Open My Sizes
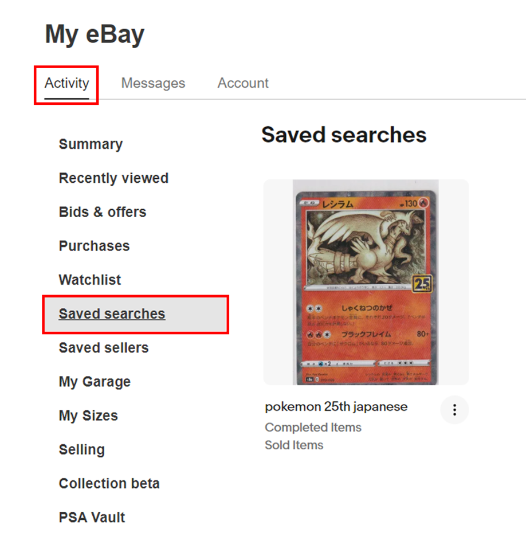Image resolution: width=526 pixels, height=545 pixels. coord(88,415)
